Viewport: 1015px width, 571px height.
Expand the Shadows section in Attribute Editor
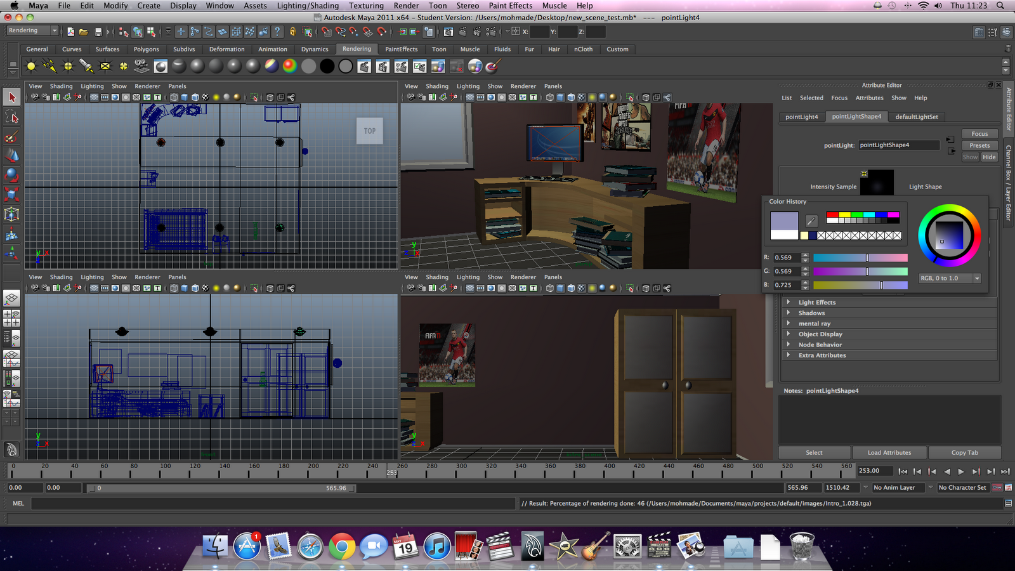811,312
